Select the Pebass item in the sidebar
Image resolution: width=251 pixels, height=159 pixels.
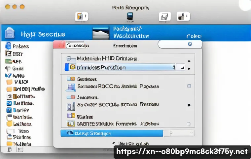20,46
